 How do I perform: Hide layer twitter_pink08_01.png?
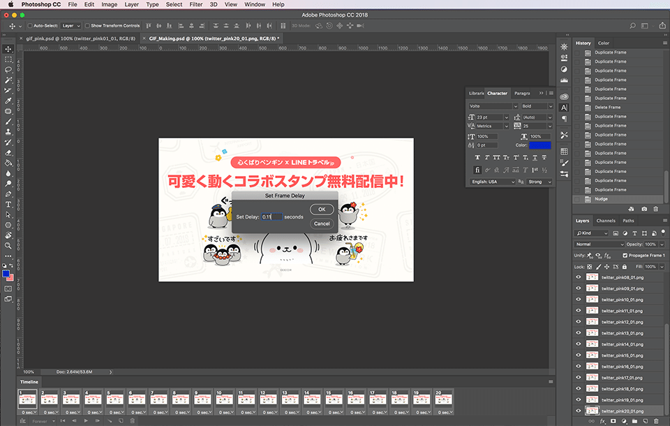(x=579, y=277)
